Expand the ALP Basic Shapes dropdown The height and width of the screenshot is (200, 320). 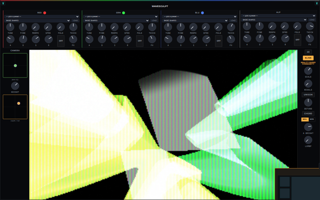click(274, 20)
